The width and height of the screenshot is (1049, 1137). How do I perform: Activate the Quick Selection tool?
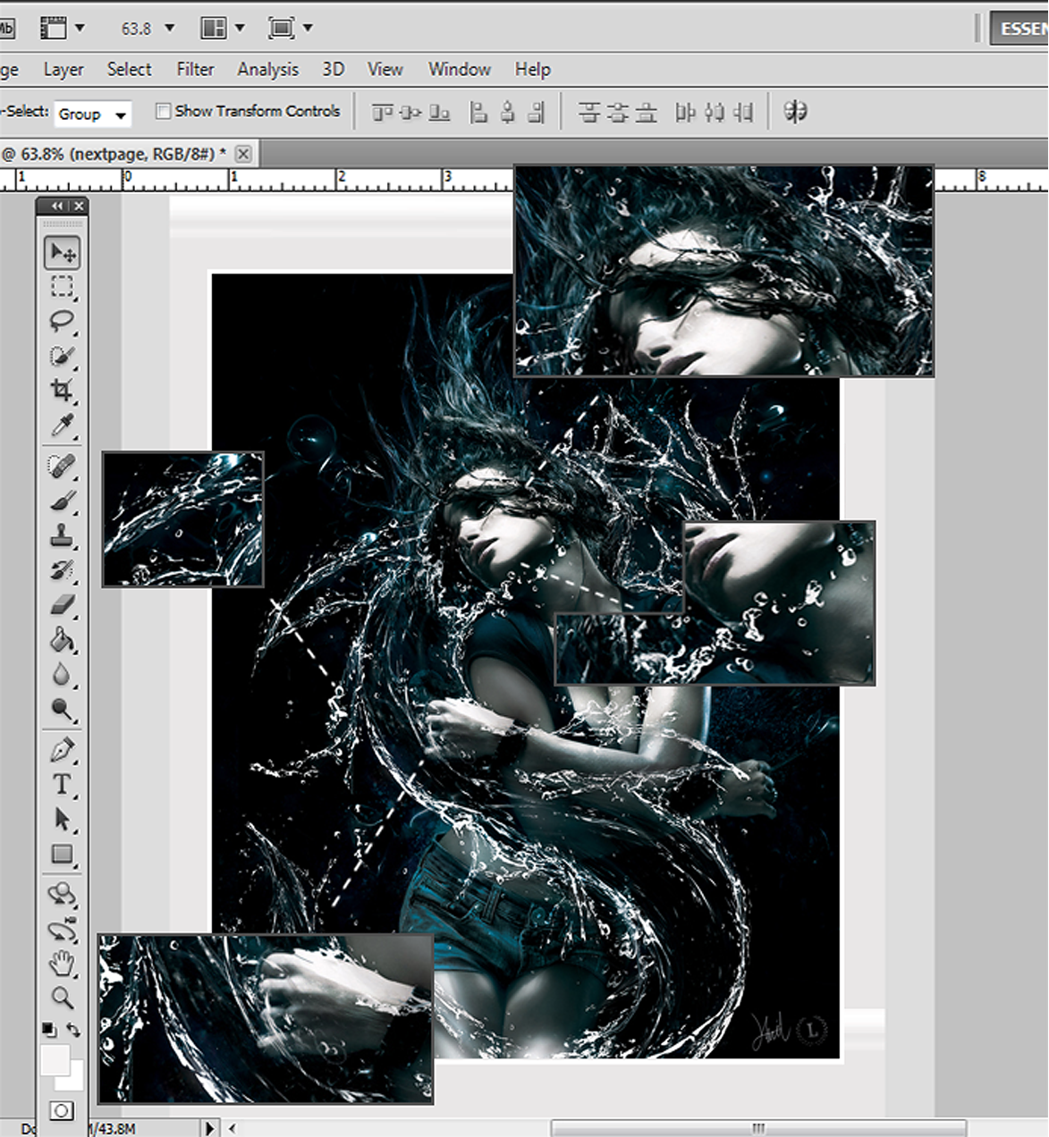(x=62, y=356)
